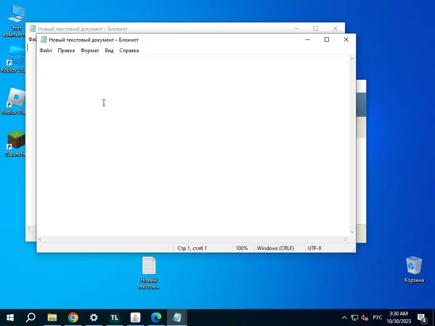435x326 pixels.
Task: Click the right arrow of horizontal scrollbar
Action: [345, 239]
